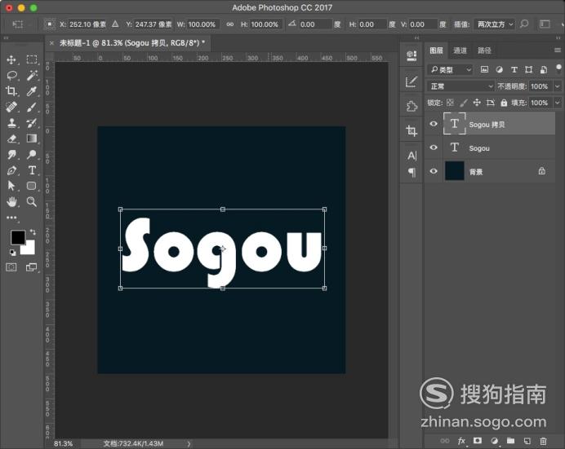Select the Pen tool

(x=11, y=170)
